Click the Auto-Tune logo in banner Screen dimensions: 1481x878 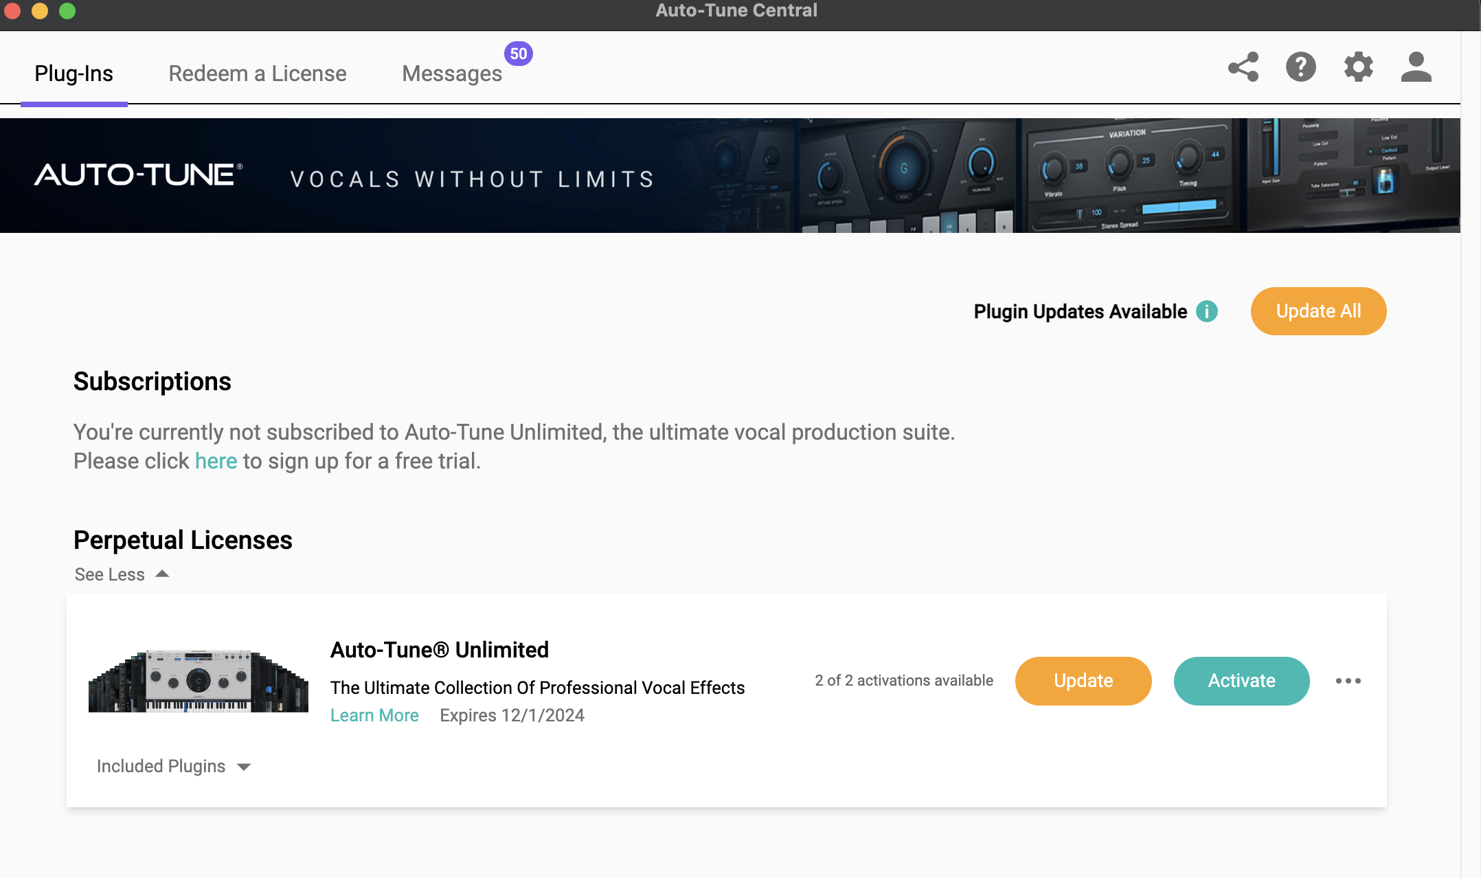click(x=138, y=175)
